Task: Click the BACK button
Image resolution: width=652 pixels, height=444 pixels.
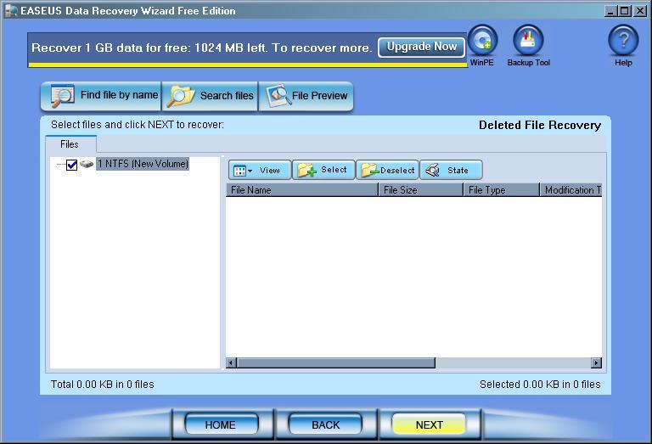Action: [x=326, y=424]
